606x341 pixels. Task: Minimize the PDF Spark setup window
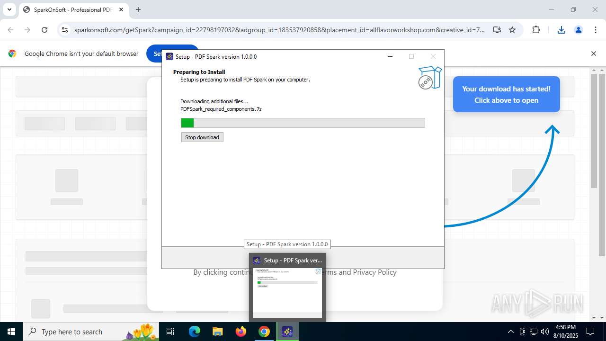tap(390, 56)
